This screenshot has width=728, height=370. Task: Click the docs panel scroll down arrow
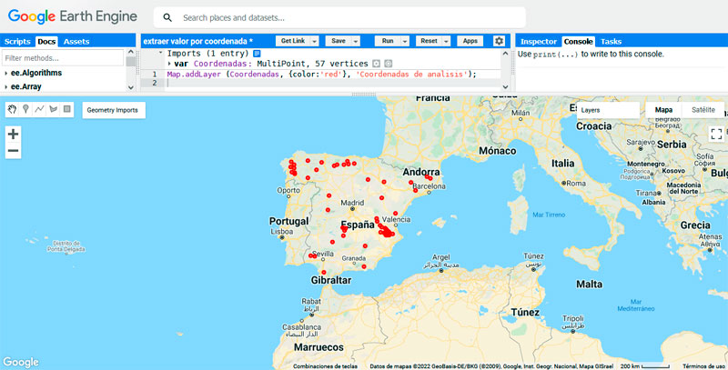click(x=131, y=87)
